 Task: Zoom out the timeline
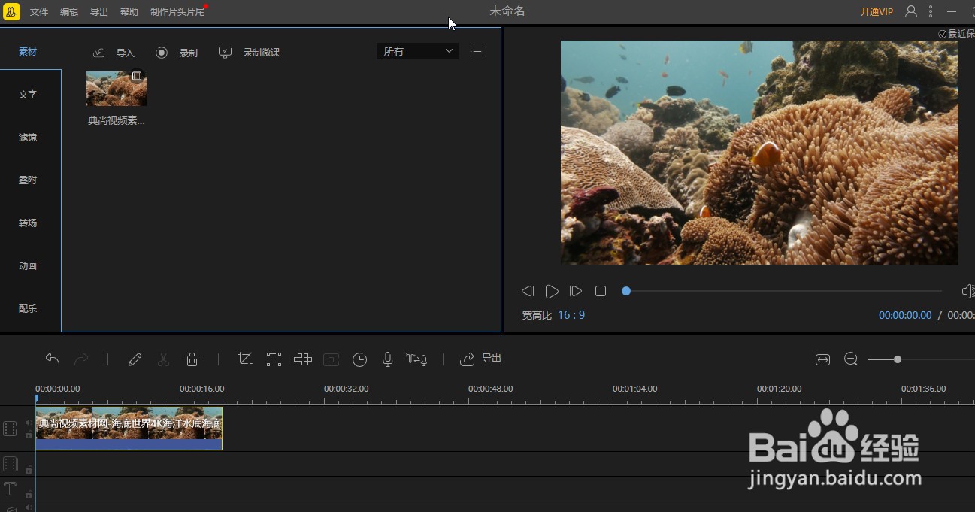tap(851, 359)
